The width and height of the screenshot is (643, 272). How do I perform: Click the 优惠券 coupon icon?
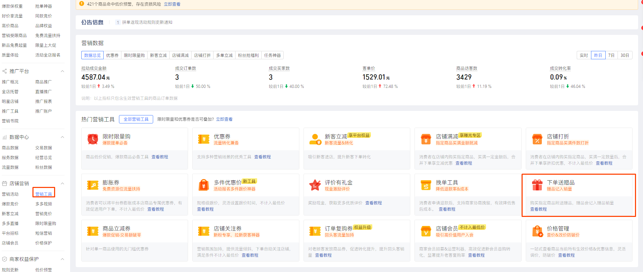(x=203, y=139)
